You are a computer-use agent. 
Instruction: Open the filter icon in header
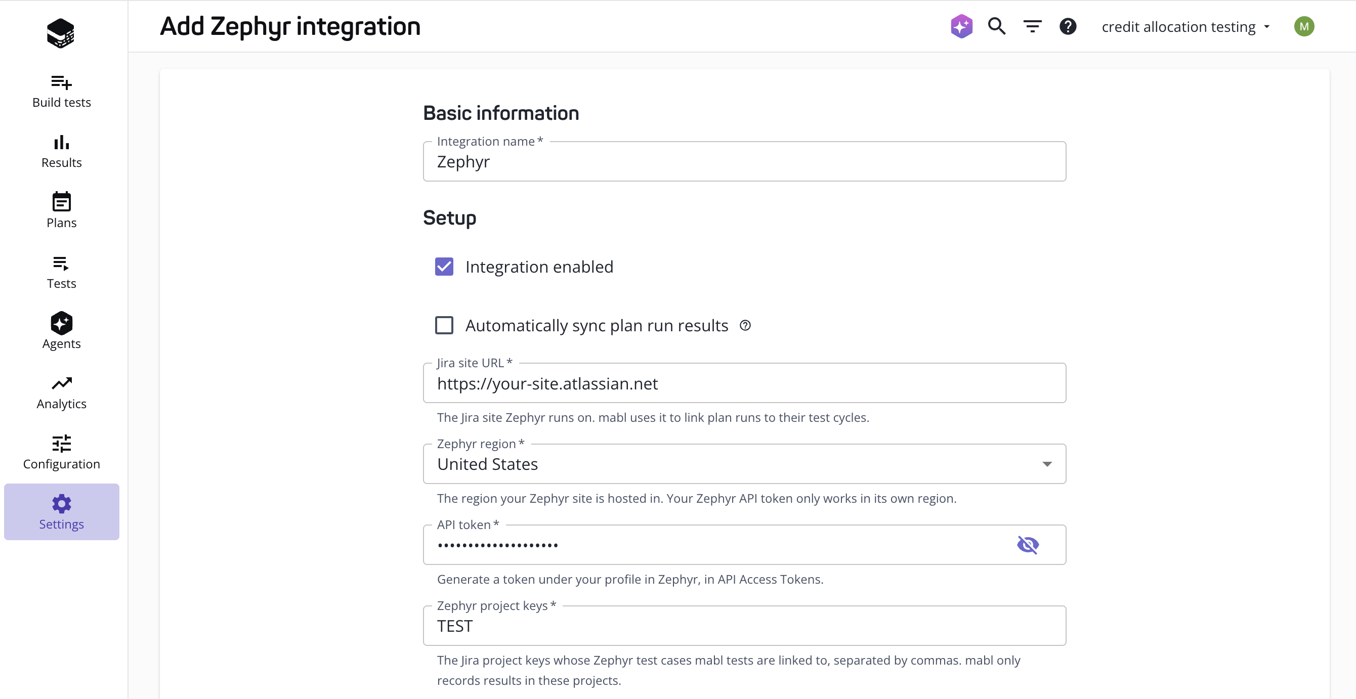1032,26
